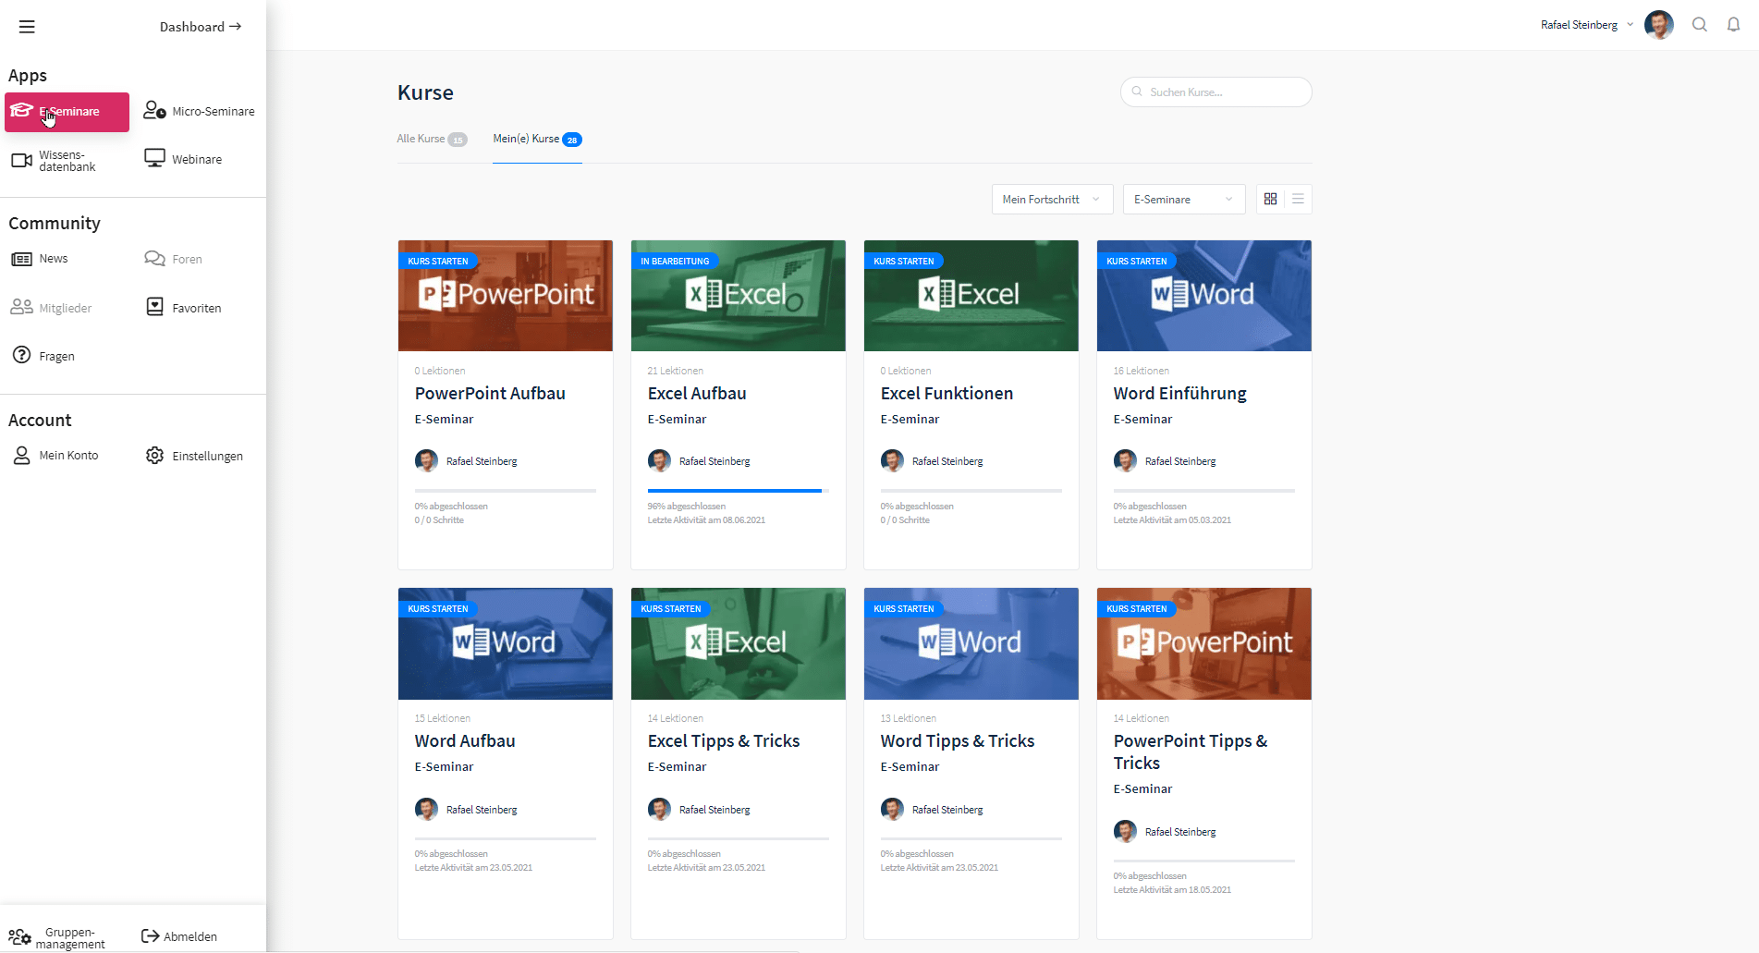Open the Einstellungen gear item
The width and height of the screenshot is (1759, 953).
tap(194, 456)
